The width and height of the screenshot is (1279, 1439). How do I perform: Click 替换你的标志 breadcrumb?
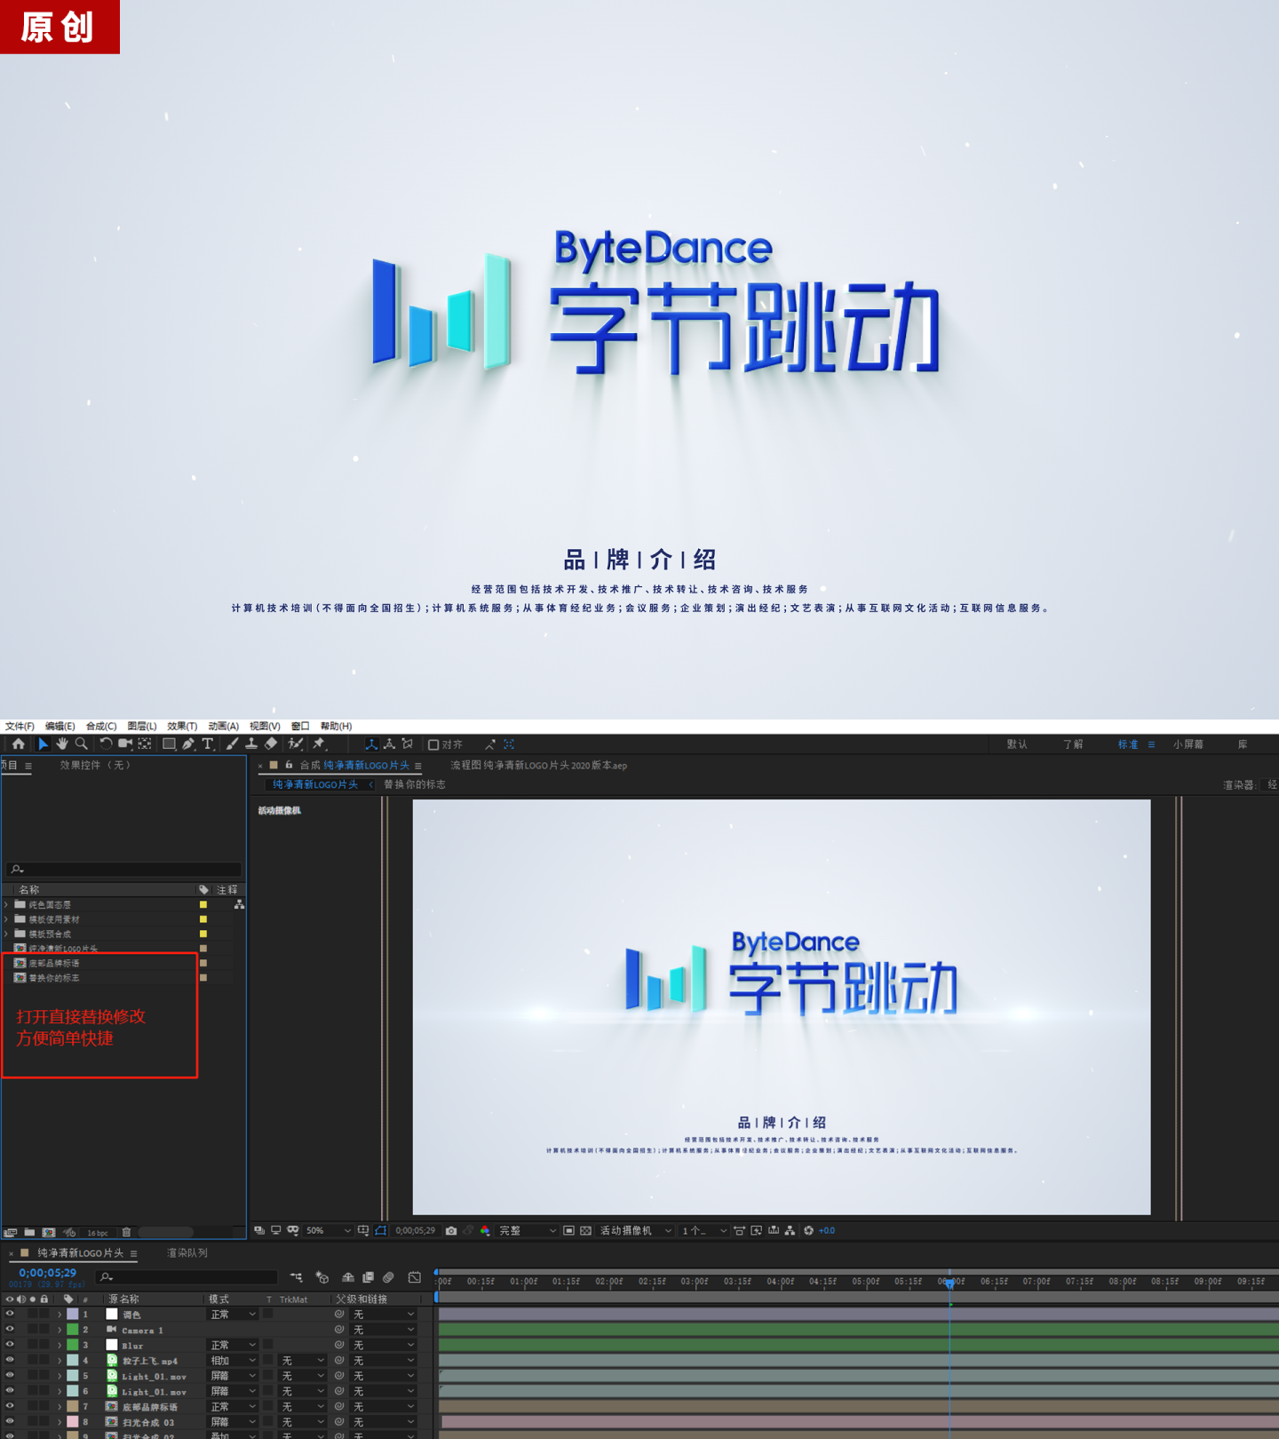click(415, 784)
